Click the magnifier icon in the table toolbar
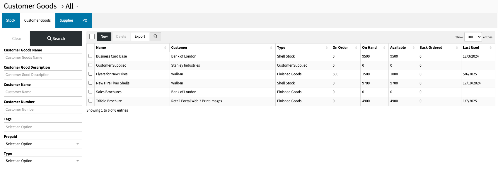This screenshot has height=170, width=498. (155, 37)
